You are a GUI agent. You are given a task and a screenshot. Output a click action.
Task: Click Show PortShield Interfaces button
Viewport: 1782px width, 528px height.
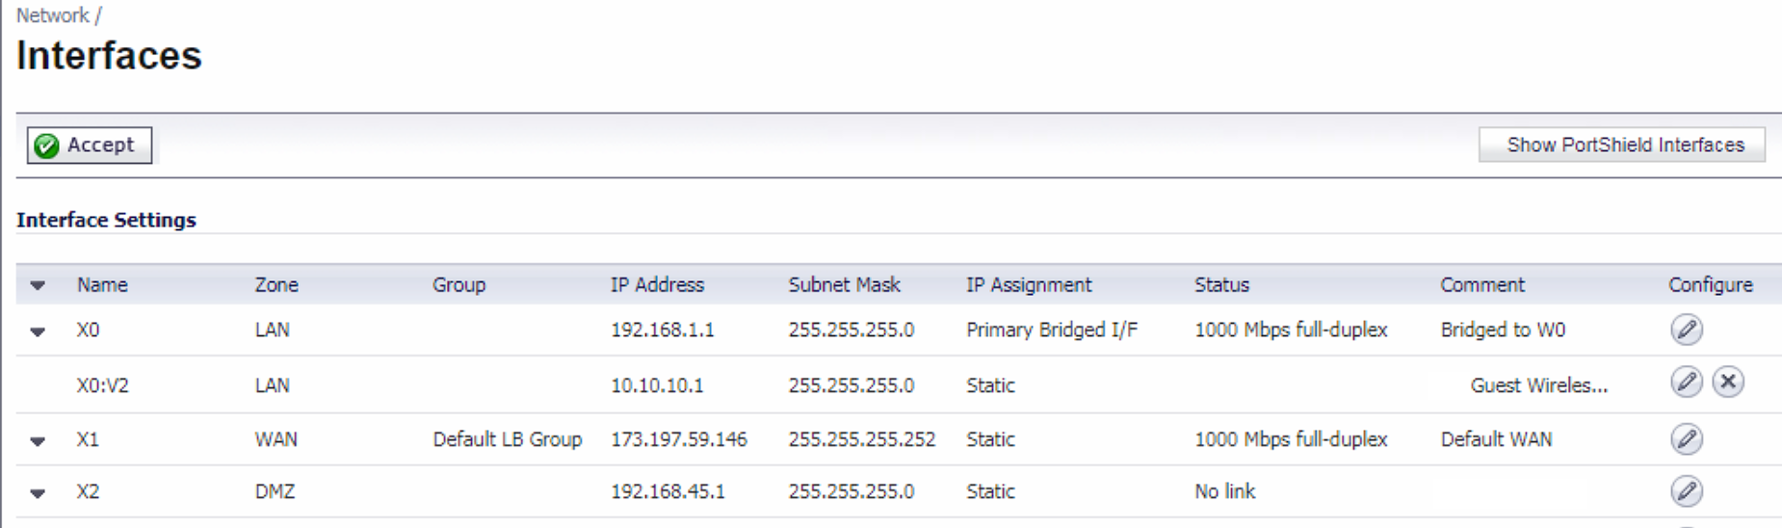click(x=1624, y=145)
